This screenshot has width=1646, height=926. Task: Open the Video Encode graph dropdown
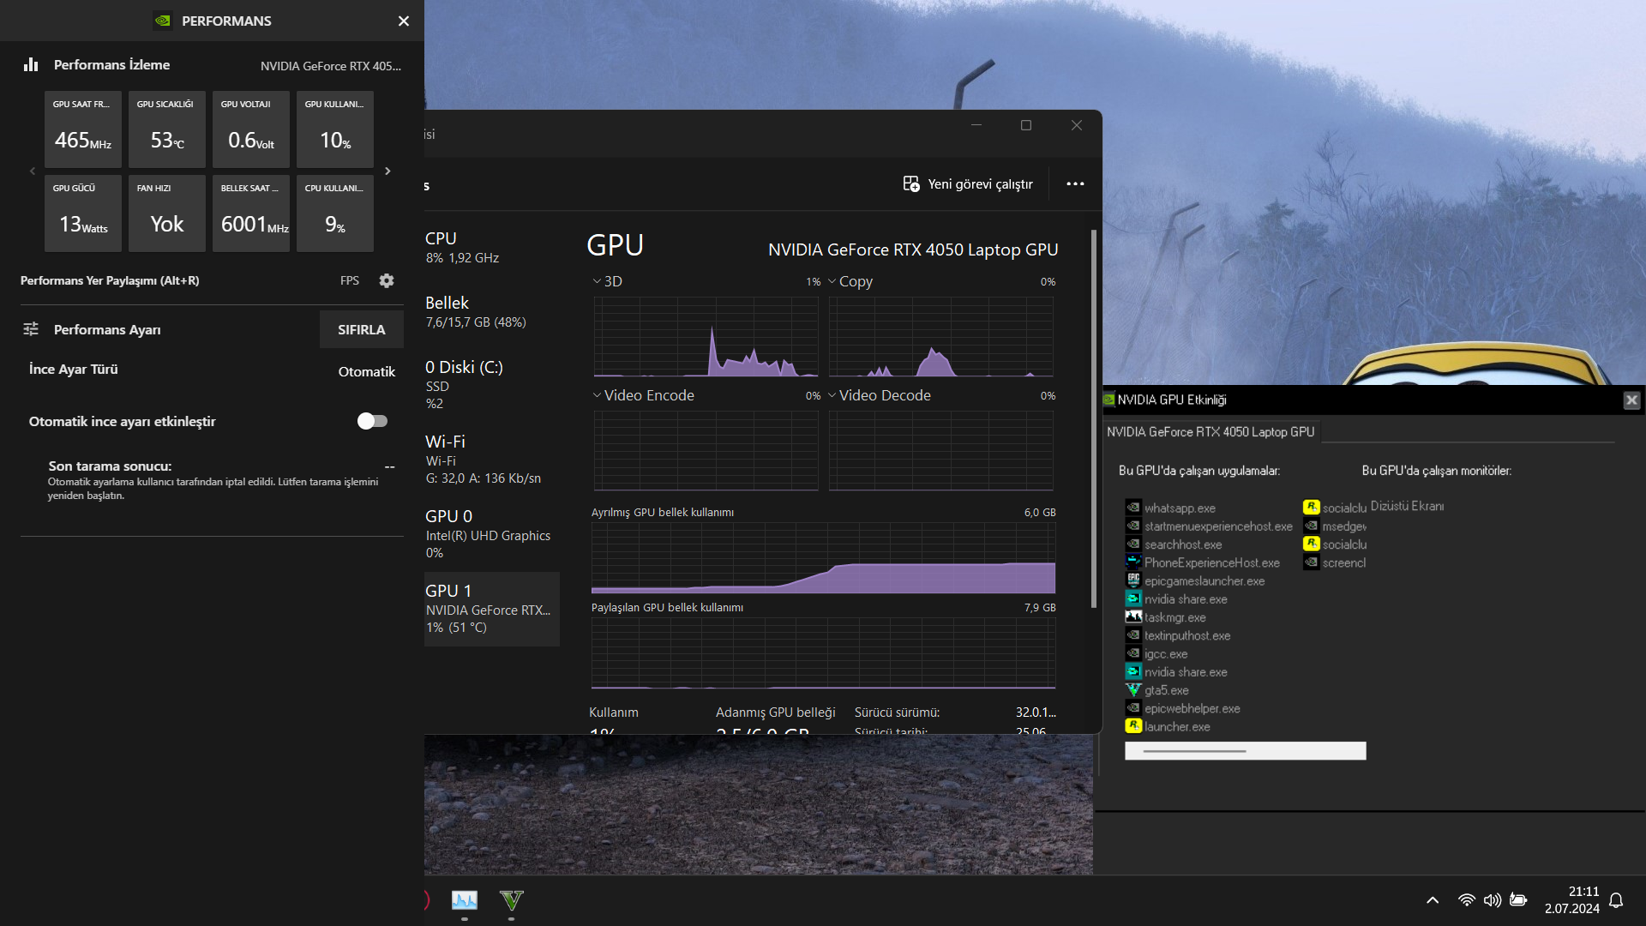pyautogui.click(x=598, y=395)
